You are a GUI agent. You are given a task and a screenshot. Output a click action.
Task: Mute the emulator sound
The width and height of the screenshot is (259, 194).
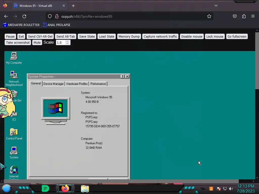[37, 42]
